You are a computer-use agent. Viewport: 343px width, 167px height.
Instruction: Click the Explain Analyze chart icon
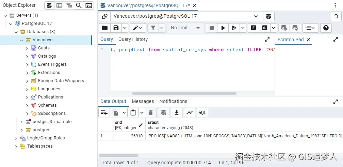coord(265,28)
